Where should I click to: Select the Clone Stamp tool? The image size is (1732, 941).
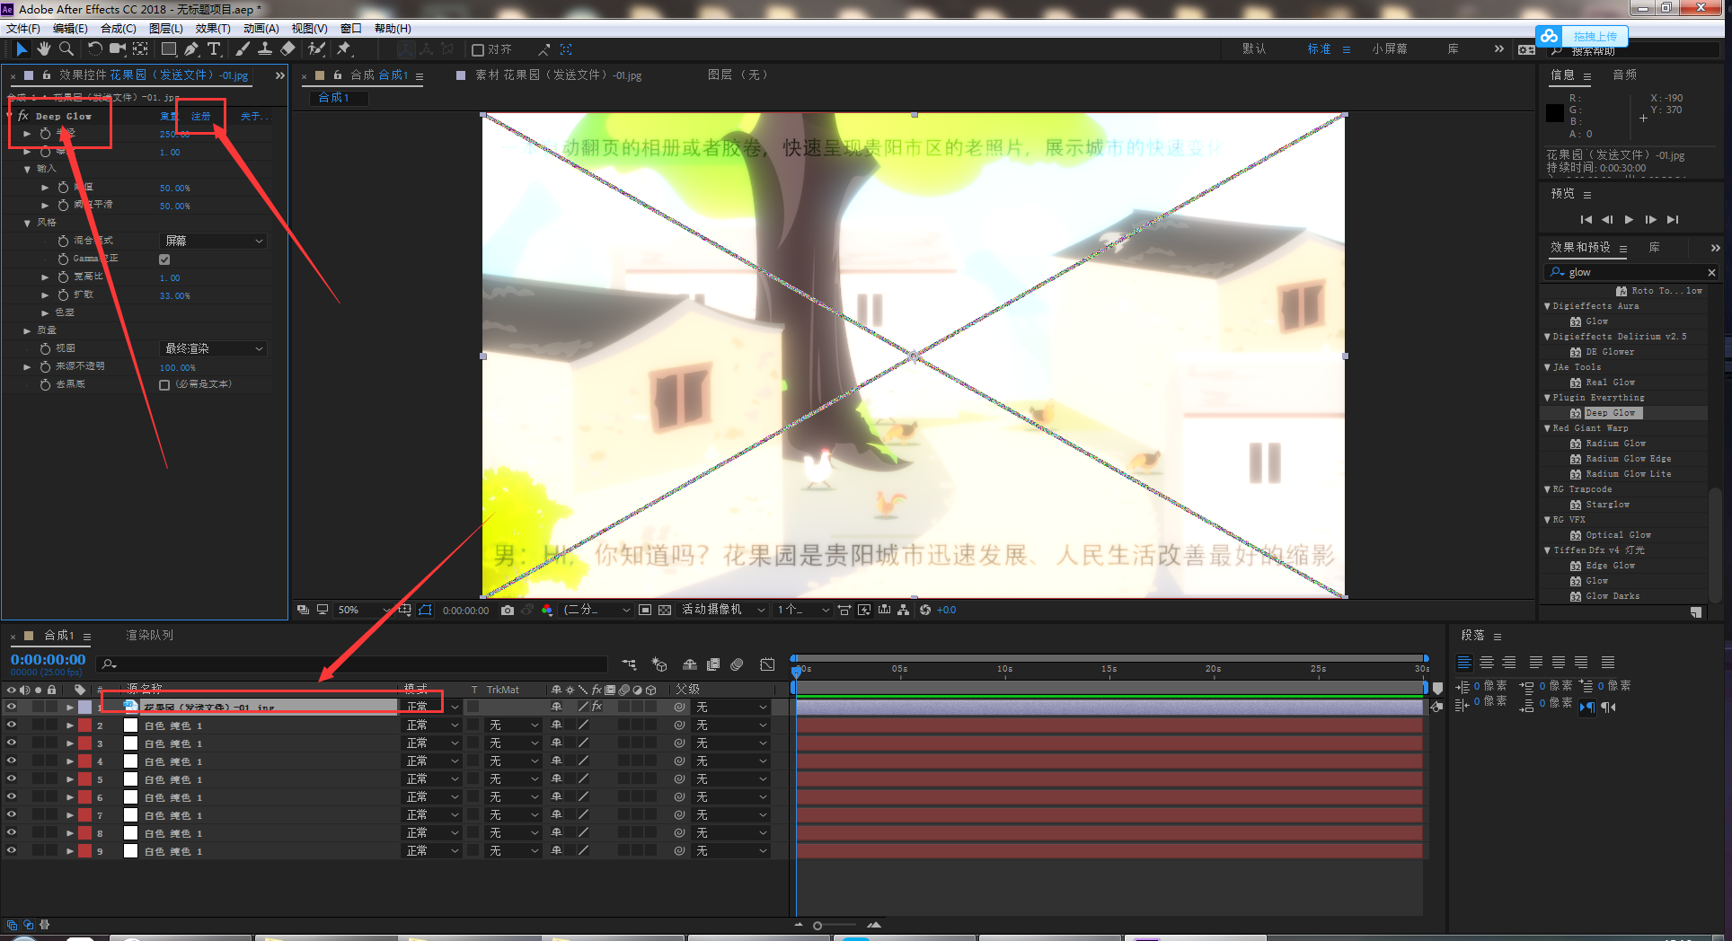coord(265,48)
